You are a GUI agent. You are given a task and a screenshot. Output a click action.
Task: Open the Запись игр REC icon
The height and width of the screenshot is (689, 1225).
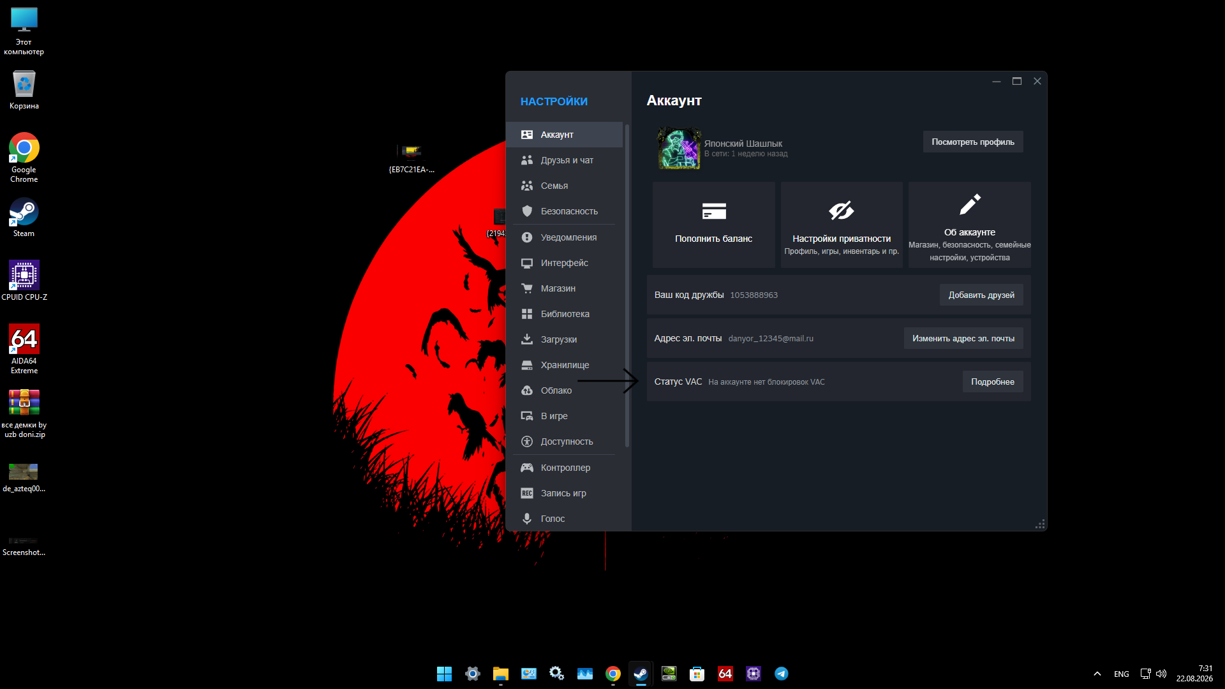click(x=527, y=493)
